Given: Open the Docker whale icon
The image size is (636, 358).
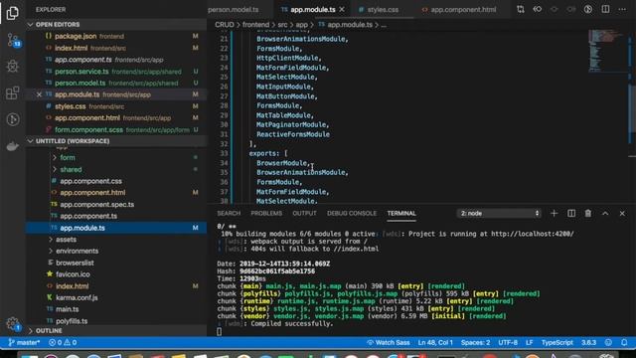Looking at the screenshot, I should click(x=13, y=146).
